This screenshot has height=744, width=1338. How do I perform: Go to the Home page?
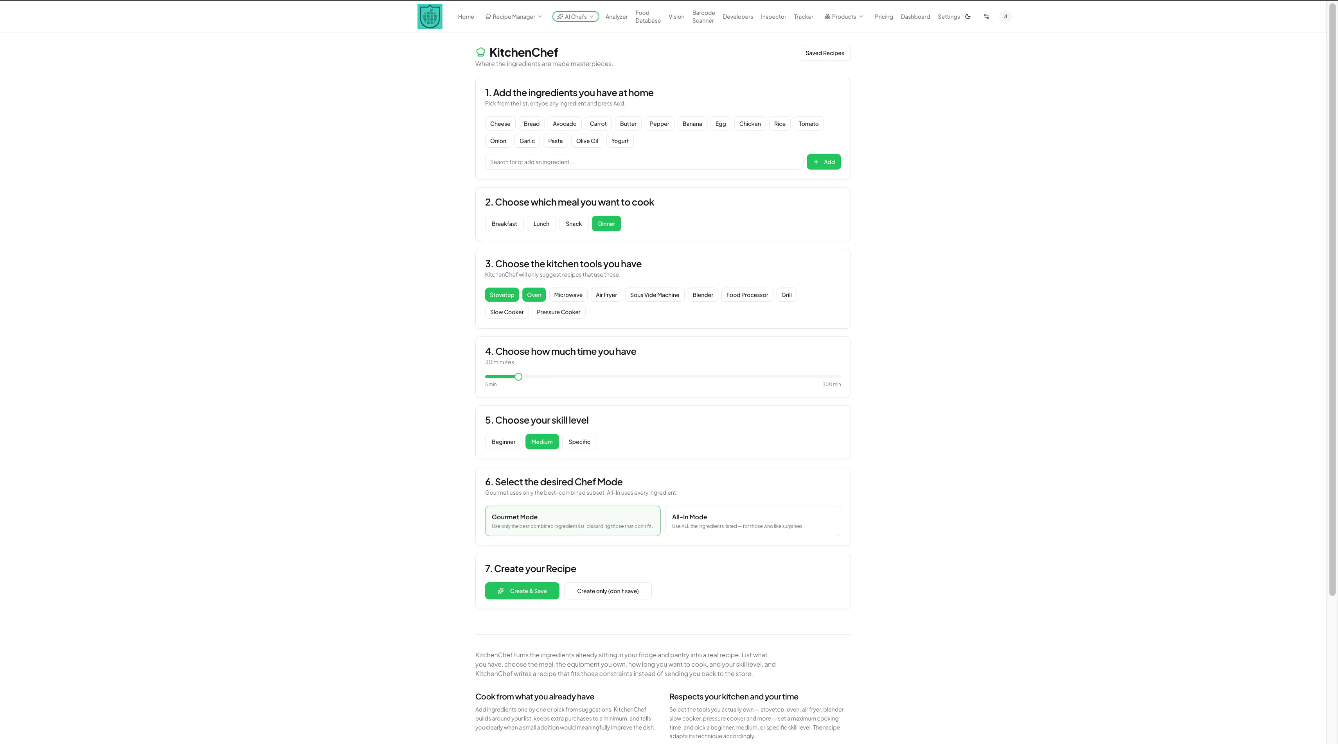click(466, 16)
